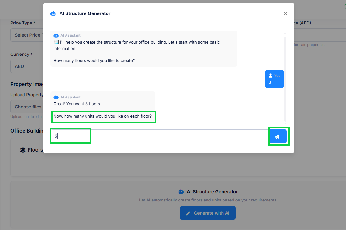
Task: Click the chat conversation scrollbar
Action: point(285,78)
